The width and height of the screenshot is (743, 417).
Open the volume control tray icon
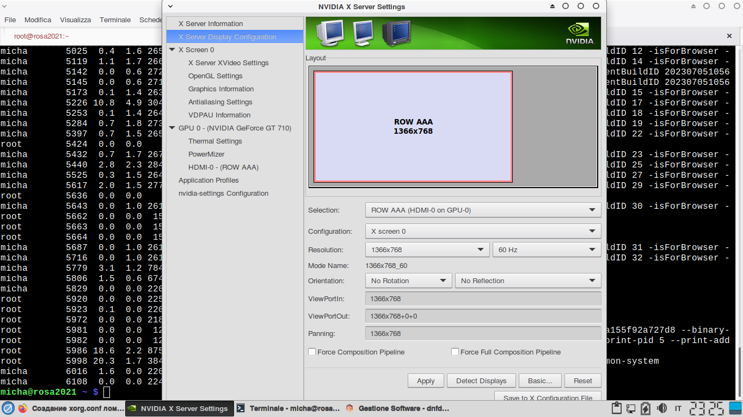[x=662, y=408]
